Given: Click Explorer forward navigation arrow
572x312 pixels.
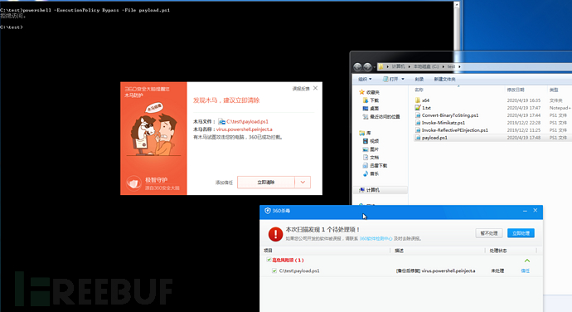Looking at the screenshot, I should [x=367, y=66].
